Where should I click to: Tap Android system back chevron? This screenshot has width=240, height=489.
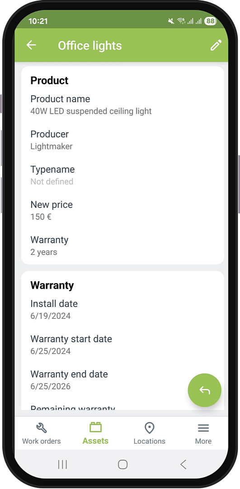coord(183,465)
